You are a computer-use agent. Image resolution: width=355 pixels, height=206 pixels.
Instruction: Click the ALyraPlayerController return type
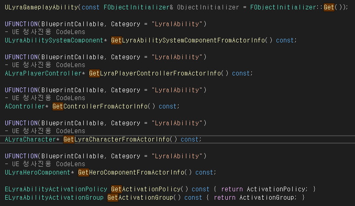point(43,73)
